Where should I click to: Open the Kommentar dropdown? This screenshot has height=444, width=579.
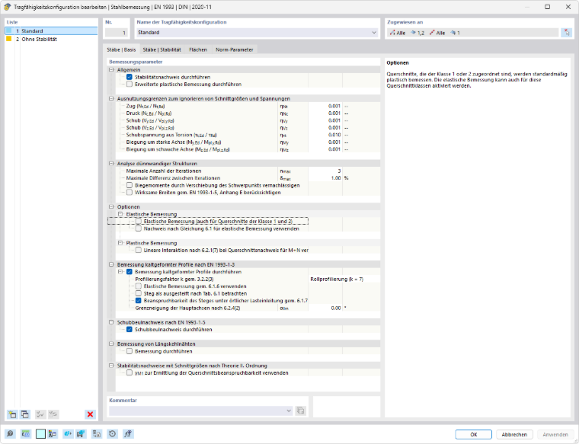pyautogui.click(x=289, y=410)
